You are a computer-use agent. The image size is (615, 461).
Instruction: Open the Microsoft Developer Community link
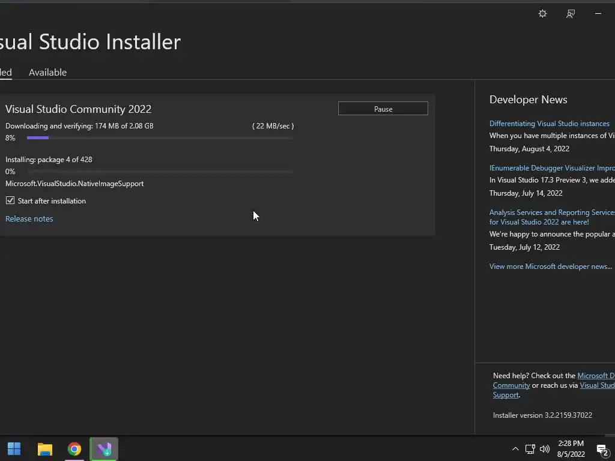[554, 380]
